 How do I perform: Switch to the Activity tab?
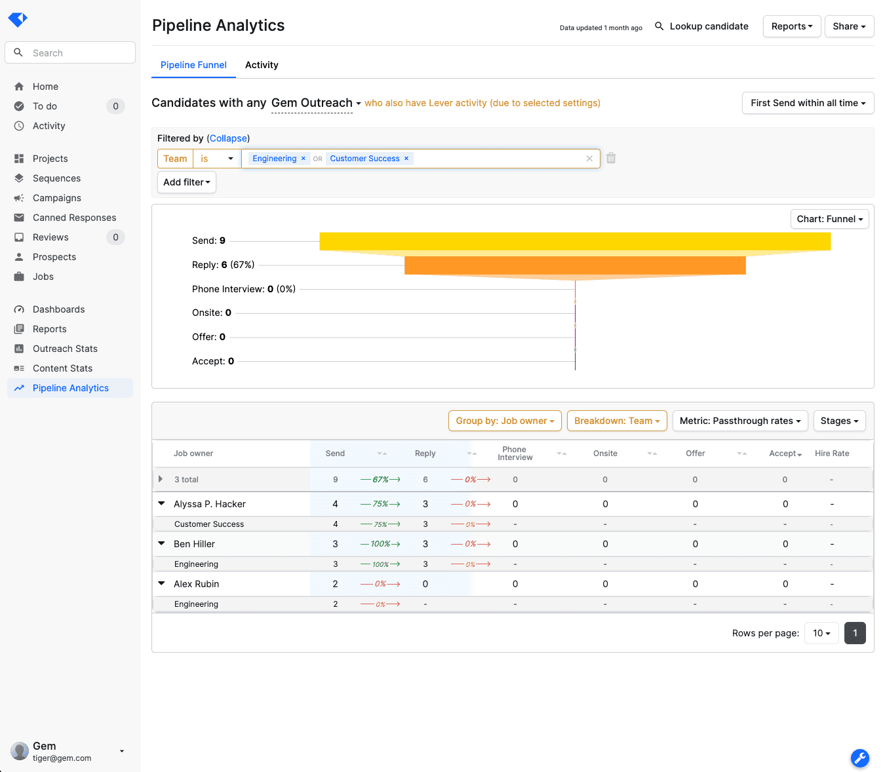[262, 65]
